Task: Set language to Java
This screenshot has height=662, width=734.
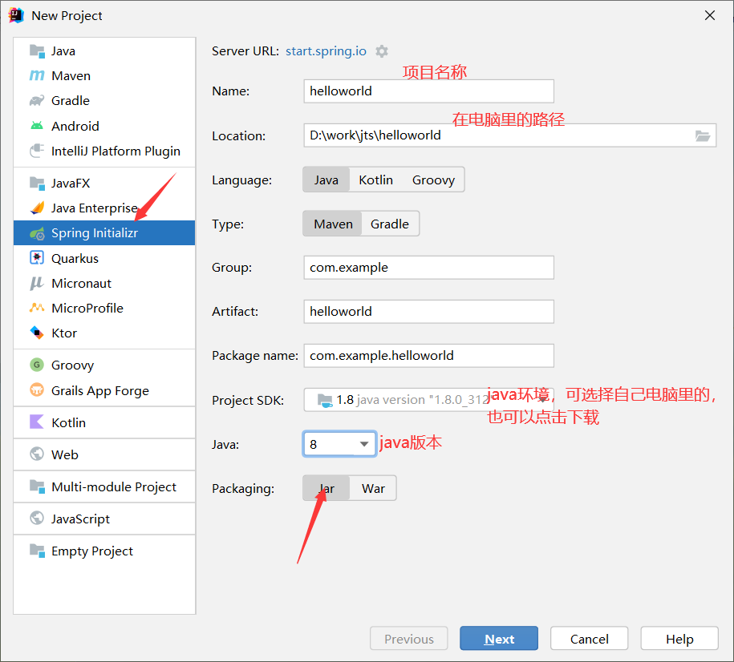Action: coord(326,180)
